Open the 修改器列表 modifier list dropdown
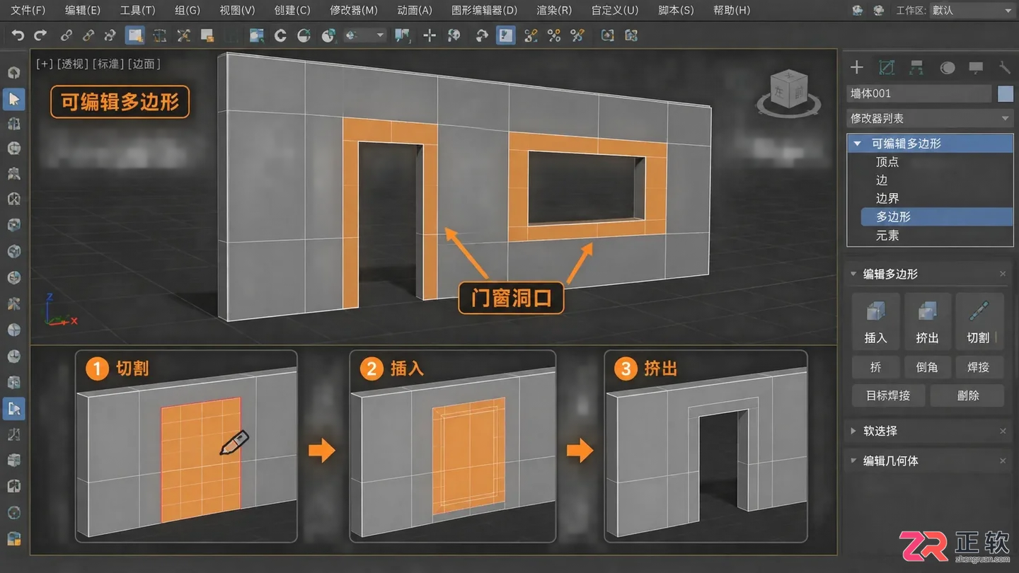The width and height of the screenshot is (1019, 573). (930, 118)
